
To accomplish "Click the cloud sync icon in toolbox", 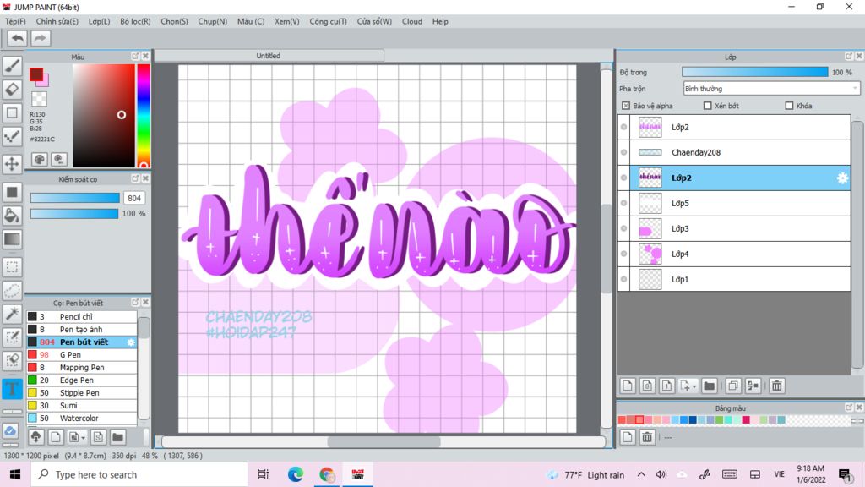I will (10, 430).
